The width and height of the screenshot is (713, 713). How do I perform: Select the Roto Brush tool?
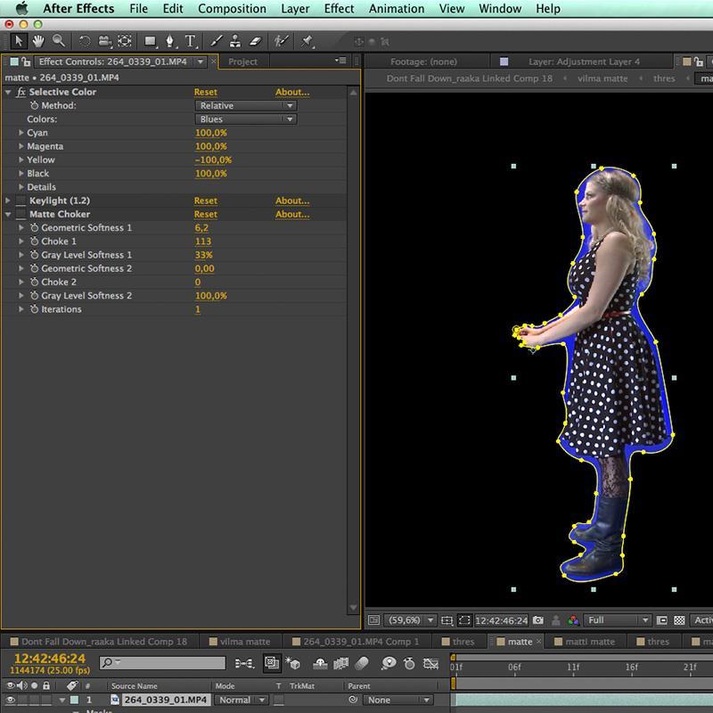coord(282,41)
